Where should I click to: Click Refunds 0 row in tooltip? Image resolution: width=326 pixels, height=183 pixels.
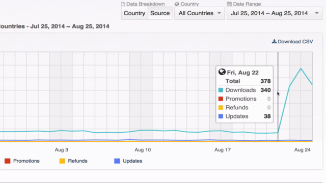(244, 107)
